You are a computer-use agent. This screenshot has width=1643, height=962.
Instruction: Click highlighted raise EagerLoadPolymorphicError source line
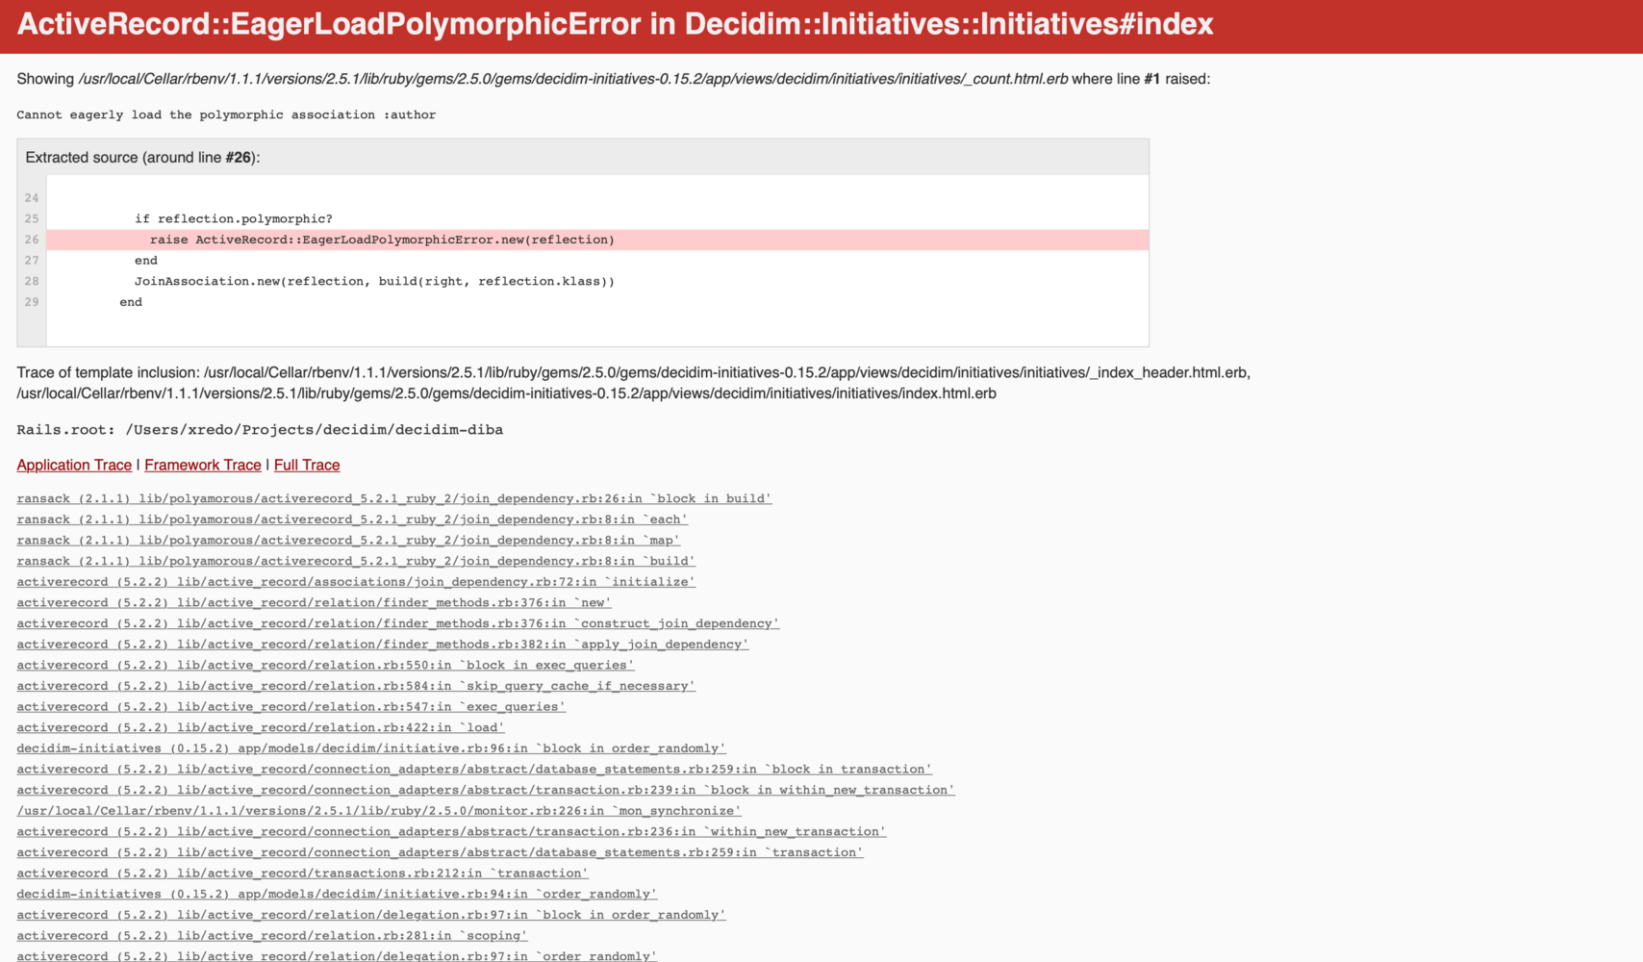(382, 240)
